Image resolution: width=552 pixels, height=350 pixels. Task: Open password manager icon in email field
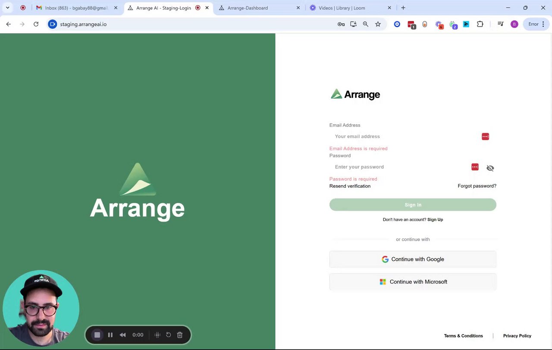pyautogui.click(x=485, y=136)
